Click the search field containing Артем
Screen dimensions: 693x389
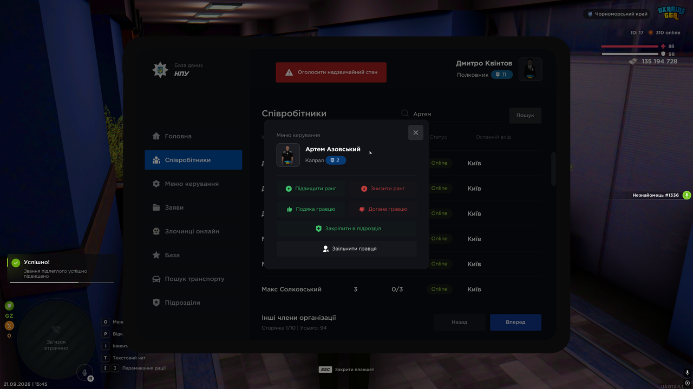[x=450, y=114]
